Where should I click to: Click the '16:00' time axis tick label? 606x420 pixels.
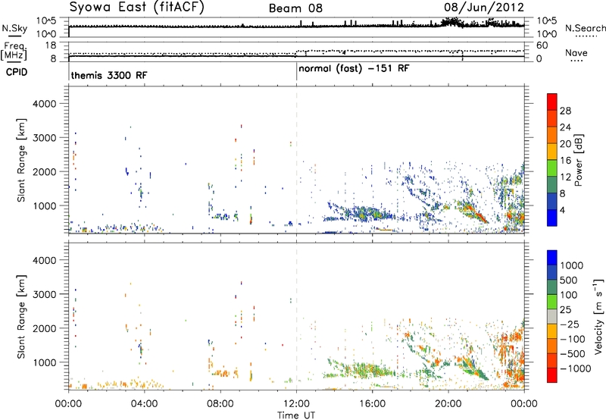click(372, 404)
